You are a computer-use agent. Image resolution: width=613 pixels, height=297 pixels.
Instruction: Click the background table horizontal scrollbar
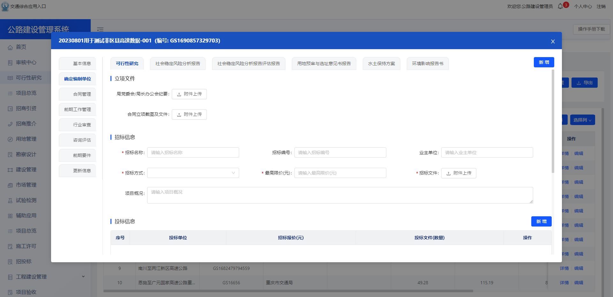pos(288,291)
